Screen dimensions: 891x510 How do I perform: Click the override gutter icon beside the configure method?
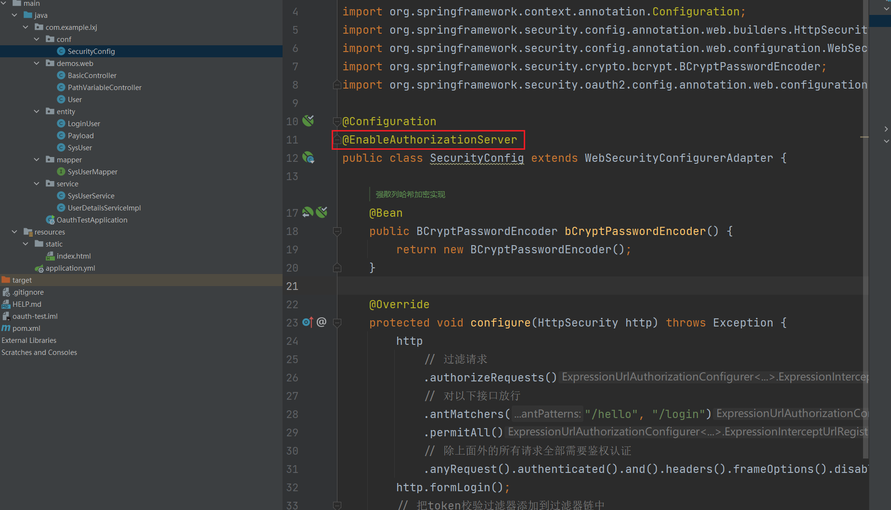click(308, 322)
